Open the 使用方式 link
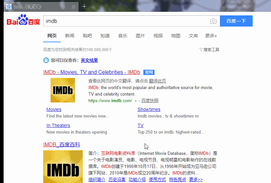Screen dimensions: 271x183 point(157,179)
